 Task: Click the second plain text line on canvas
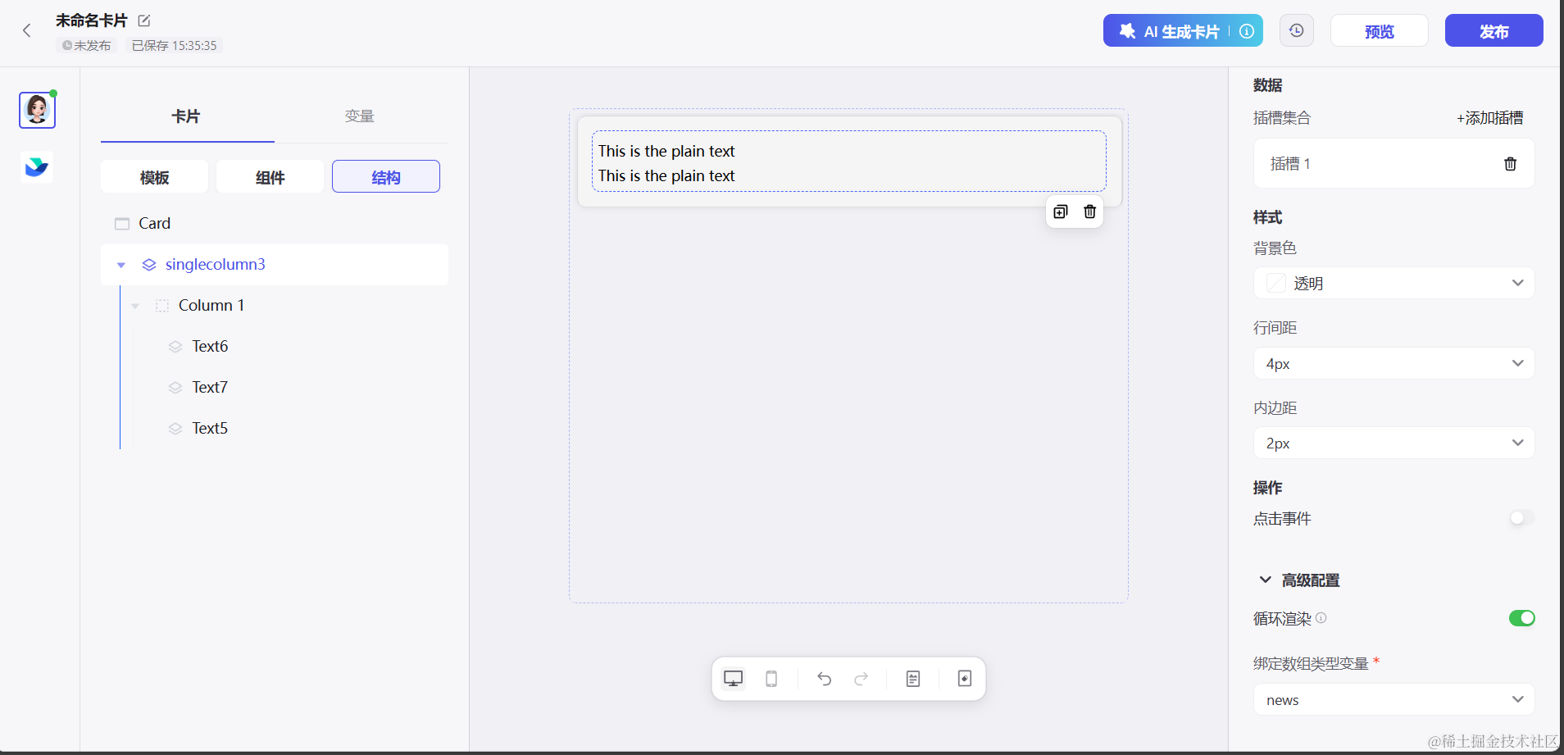coord(666,175)
